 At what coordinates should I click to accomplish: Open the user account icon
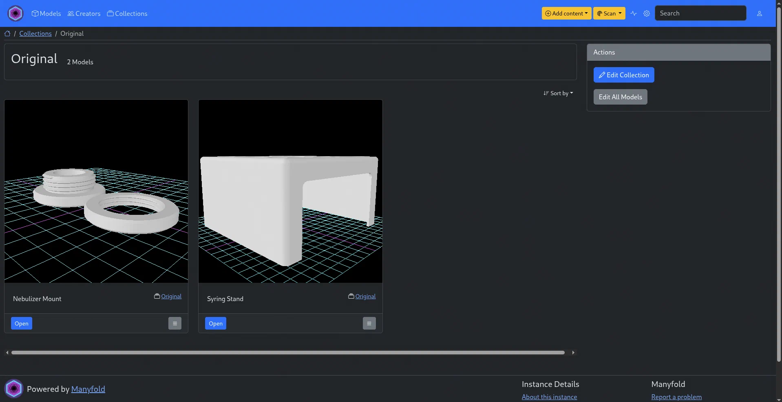pos(759,13)
